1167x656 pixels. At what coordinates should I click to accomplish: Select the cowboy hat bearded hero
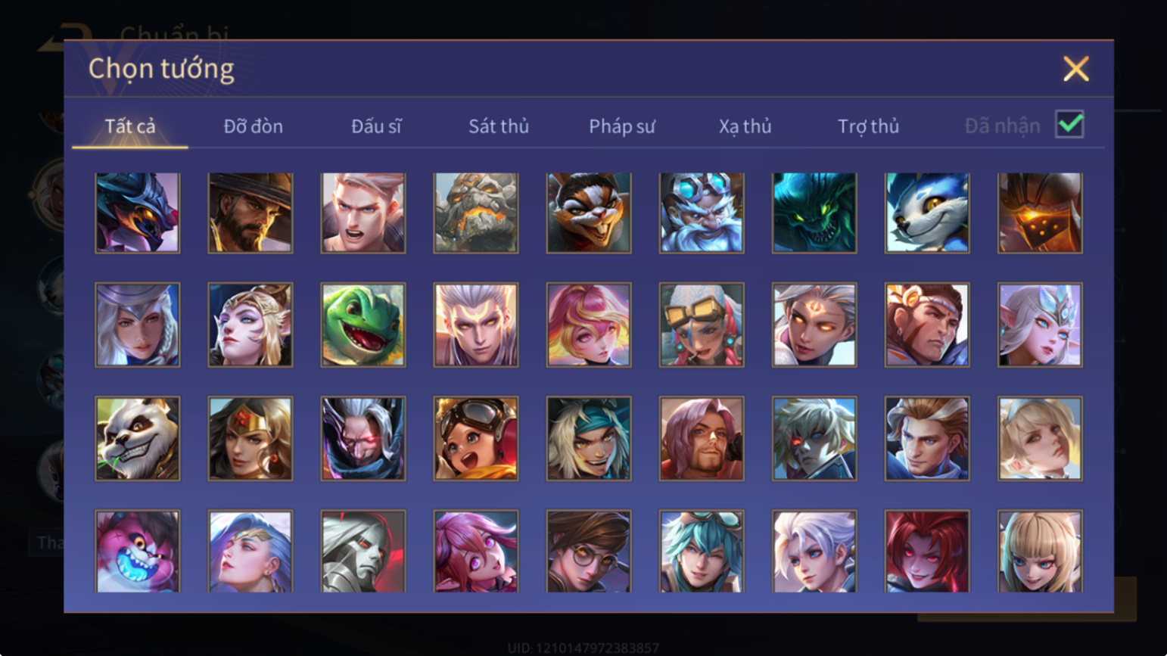tap(251, 213)
